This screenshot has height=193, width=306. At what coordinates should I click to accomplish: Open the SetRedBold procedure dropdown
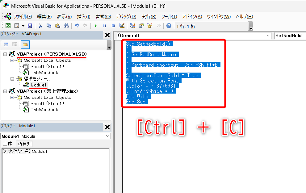(290, 36)
